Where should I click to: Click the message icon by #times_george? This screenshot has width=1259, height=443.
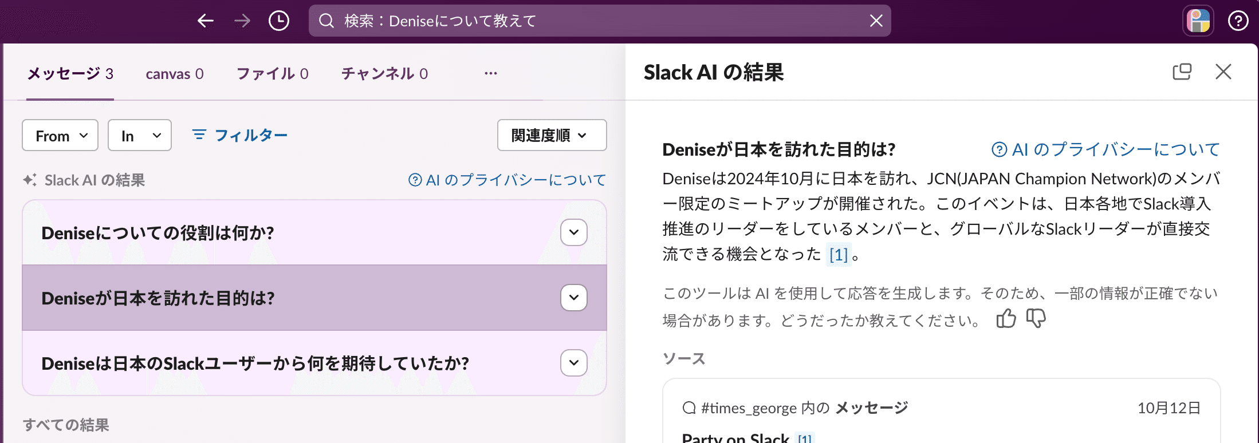689,408
